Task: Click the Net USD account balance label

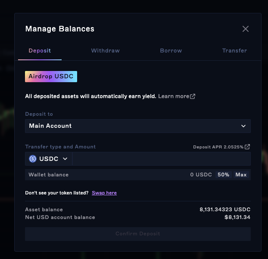Action: pyautogui.click(x=60, y=217)
